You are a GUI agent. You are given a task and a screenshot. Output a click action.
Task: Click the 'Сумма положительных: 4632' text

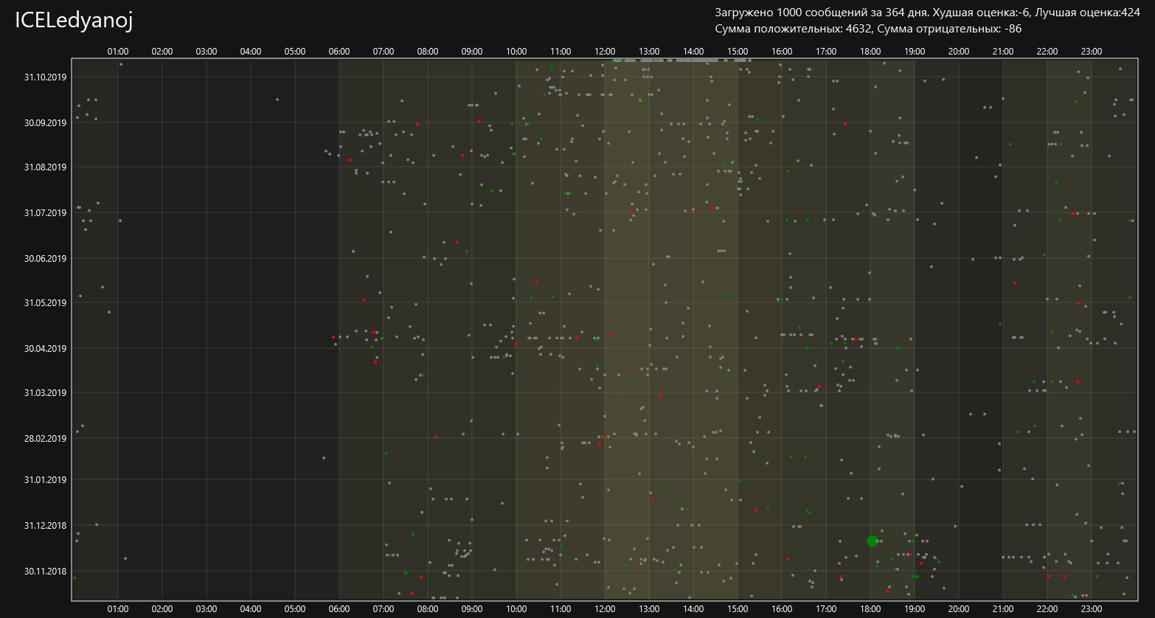pyautogui.click(x=794, y=29)
